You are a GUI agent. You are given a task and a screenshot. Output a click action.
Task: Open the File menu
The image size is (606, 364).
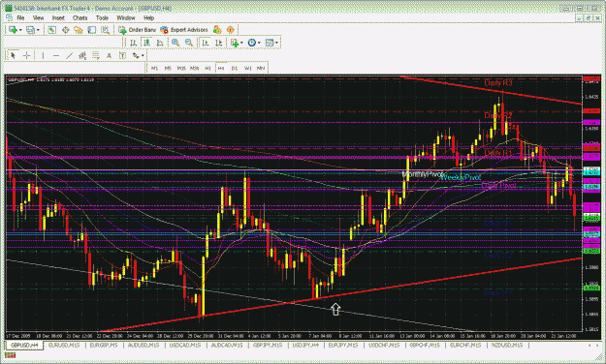[20, 17]
